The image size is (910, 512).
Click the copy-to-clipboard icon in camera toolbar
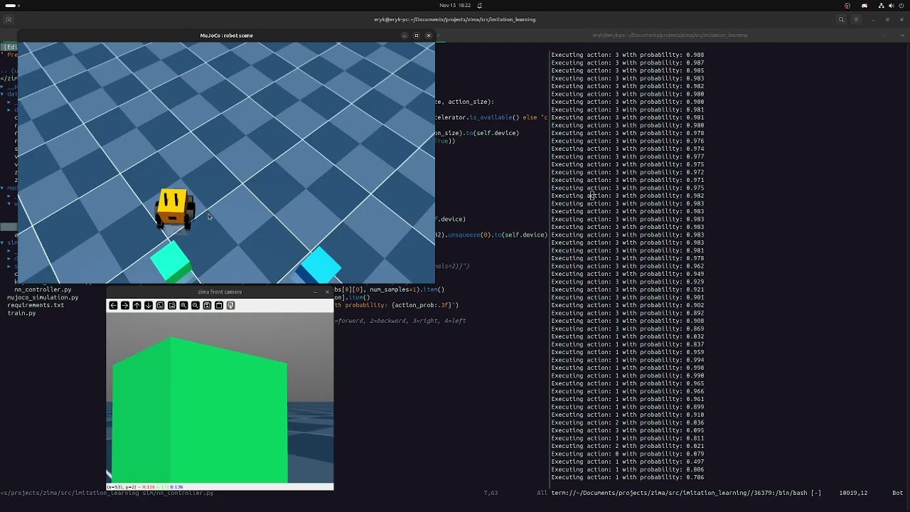tap(219, 305)
